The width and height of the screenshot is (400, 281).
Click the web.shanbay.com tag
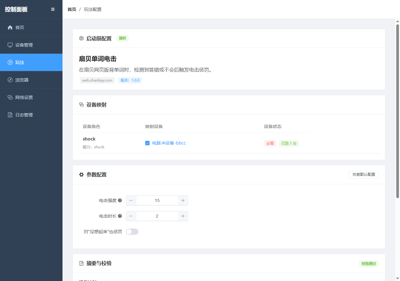tap(97, 80)
